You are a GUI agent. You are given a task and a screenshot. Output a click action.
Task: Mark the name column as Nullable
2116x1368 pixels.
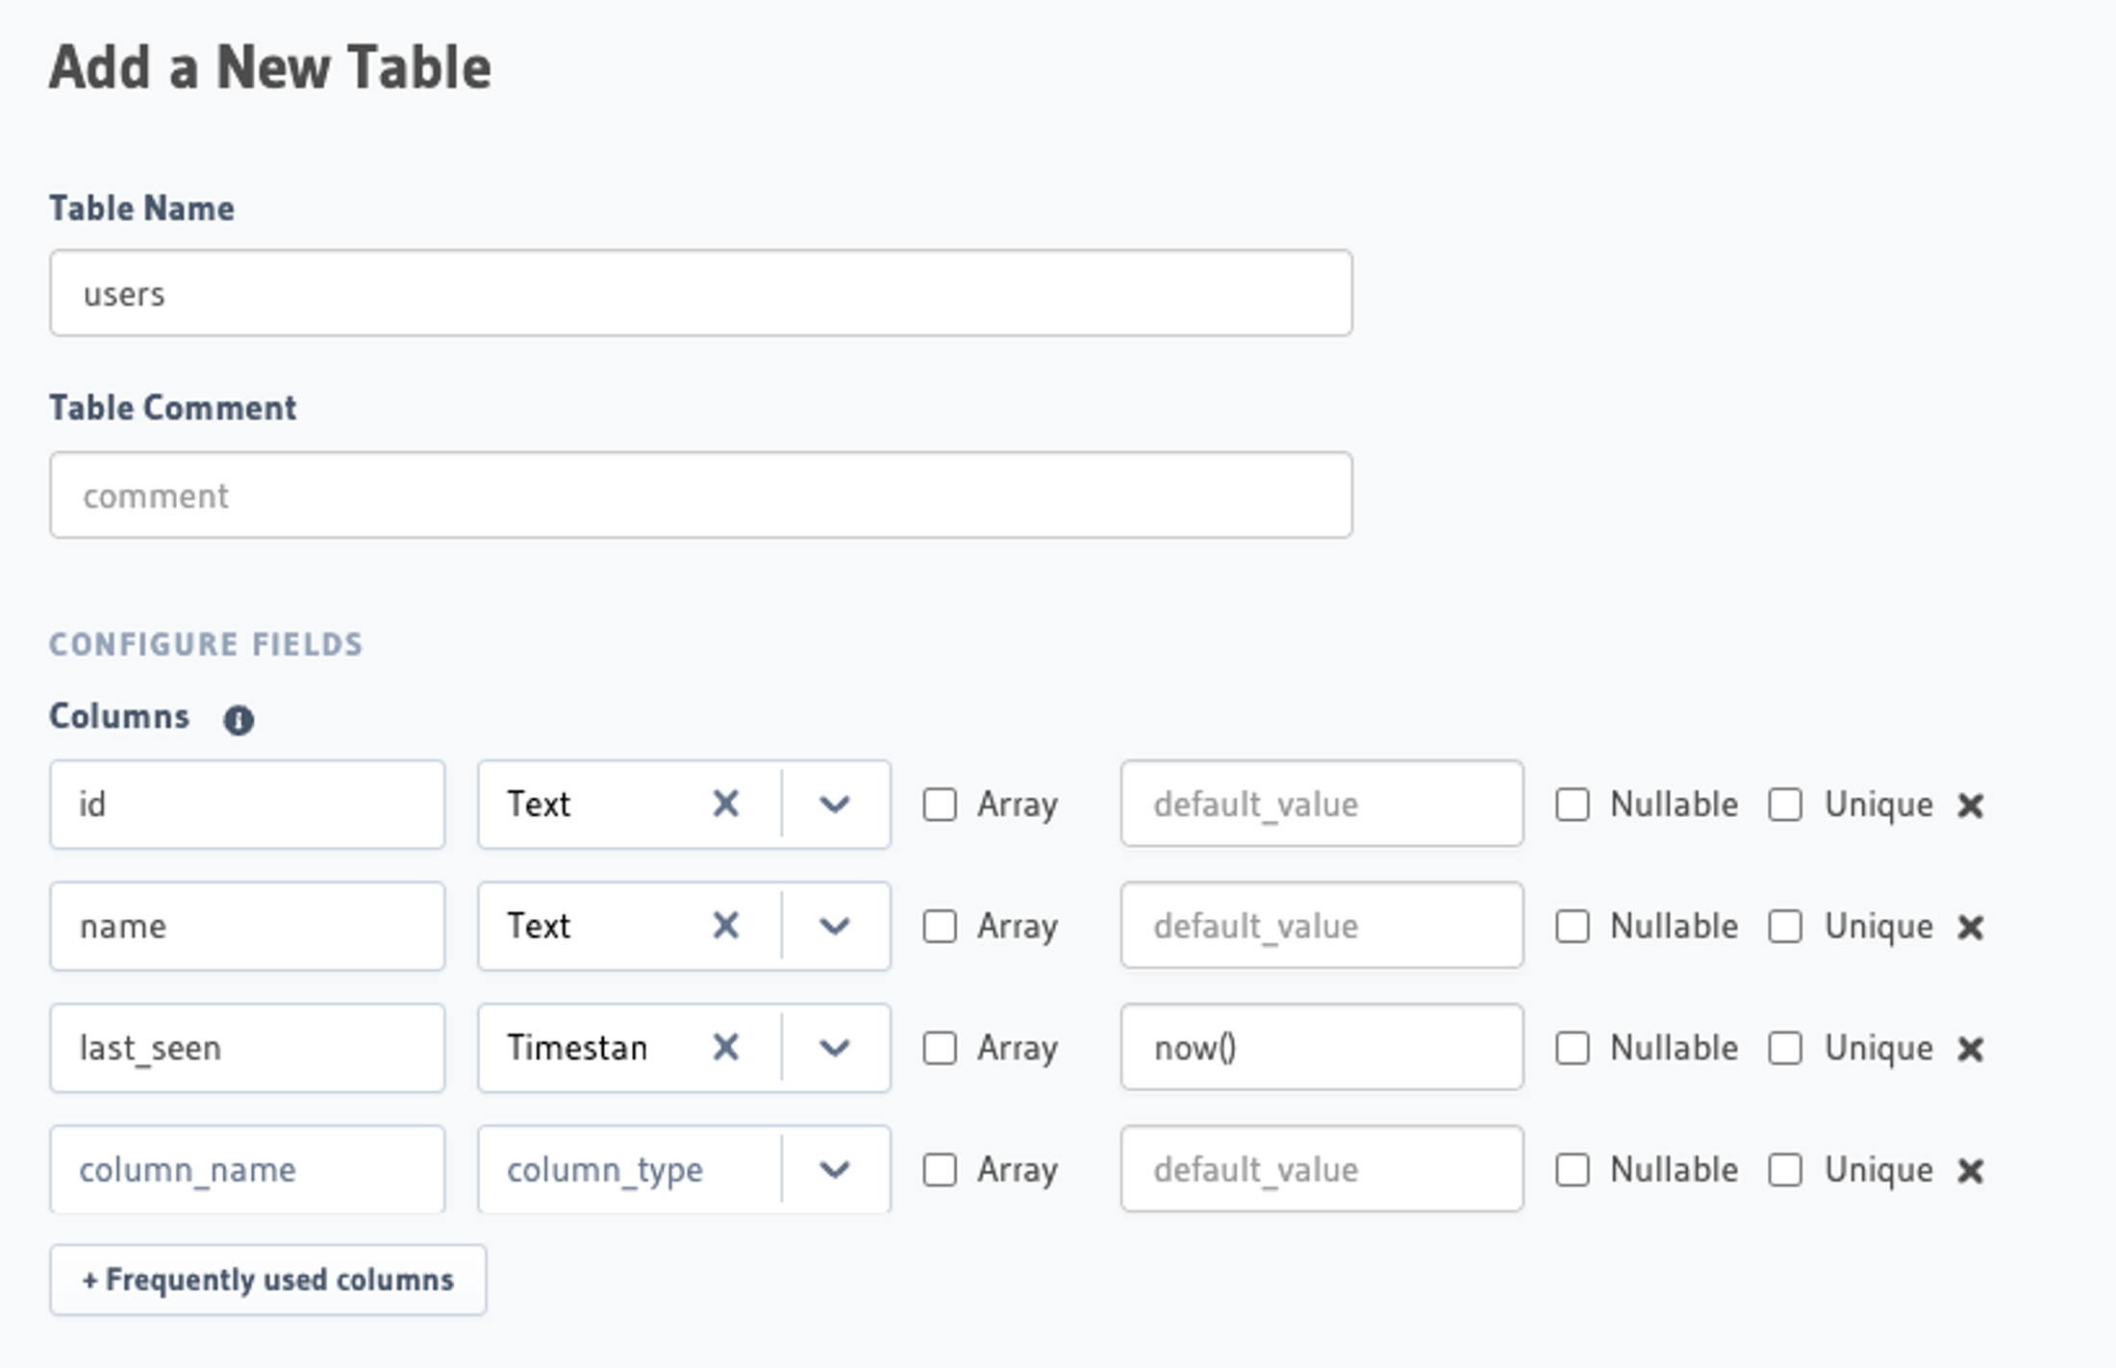1573,927
